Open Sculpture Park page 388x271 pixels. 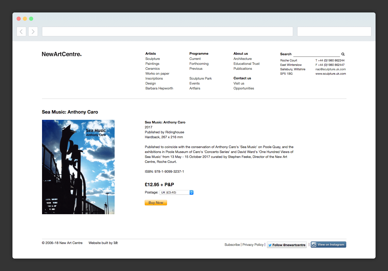(201, 78)
